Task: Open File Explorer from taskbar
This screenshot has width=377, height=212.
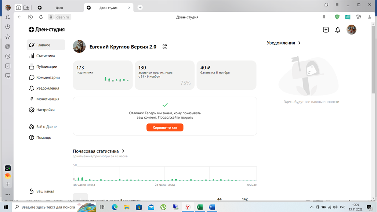Action: 127,207
